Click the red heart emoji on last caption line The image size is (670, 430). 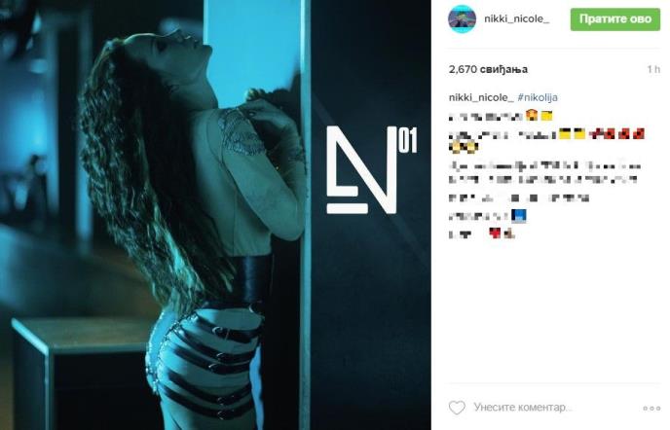click(495, 233)
